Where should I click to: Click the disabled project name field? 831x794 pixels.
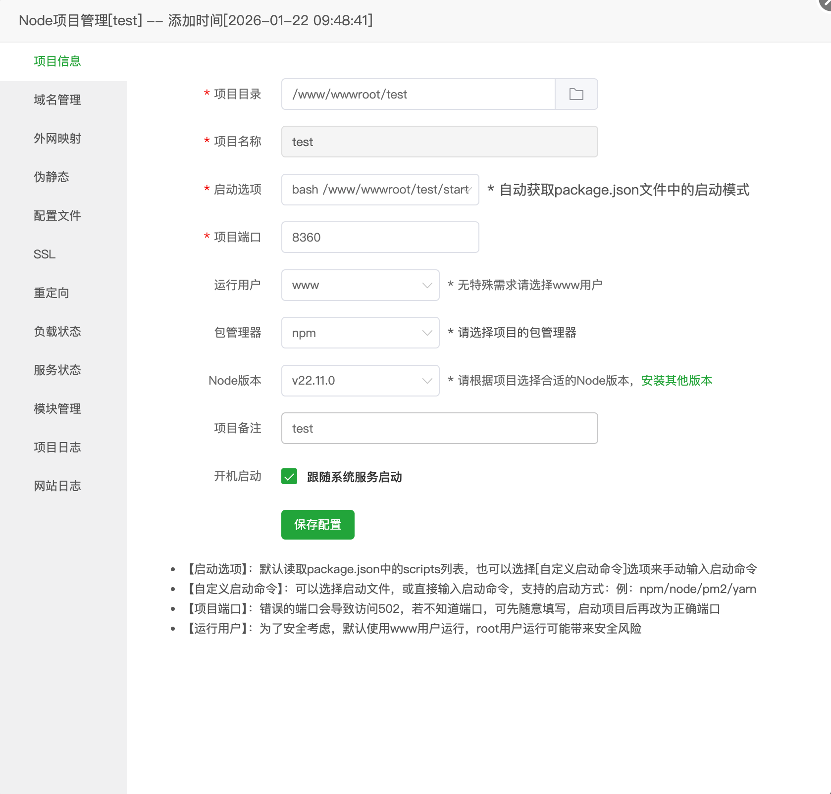pos(439,142)
